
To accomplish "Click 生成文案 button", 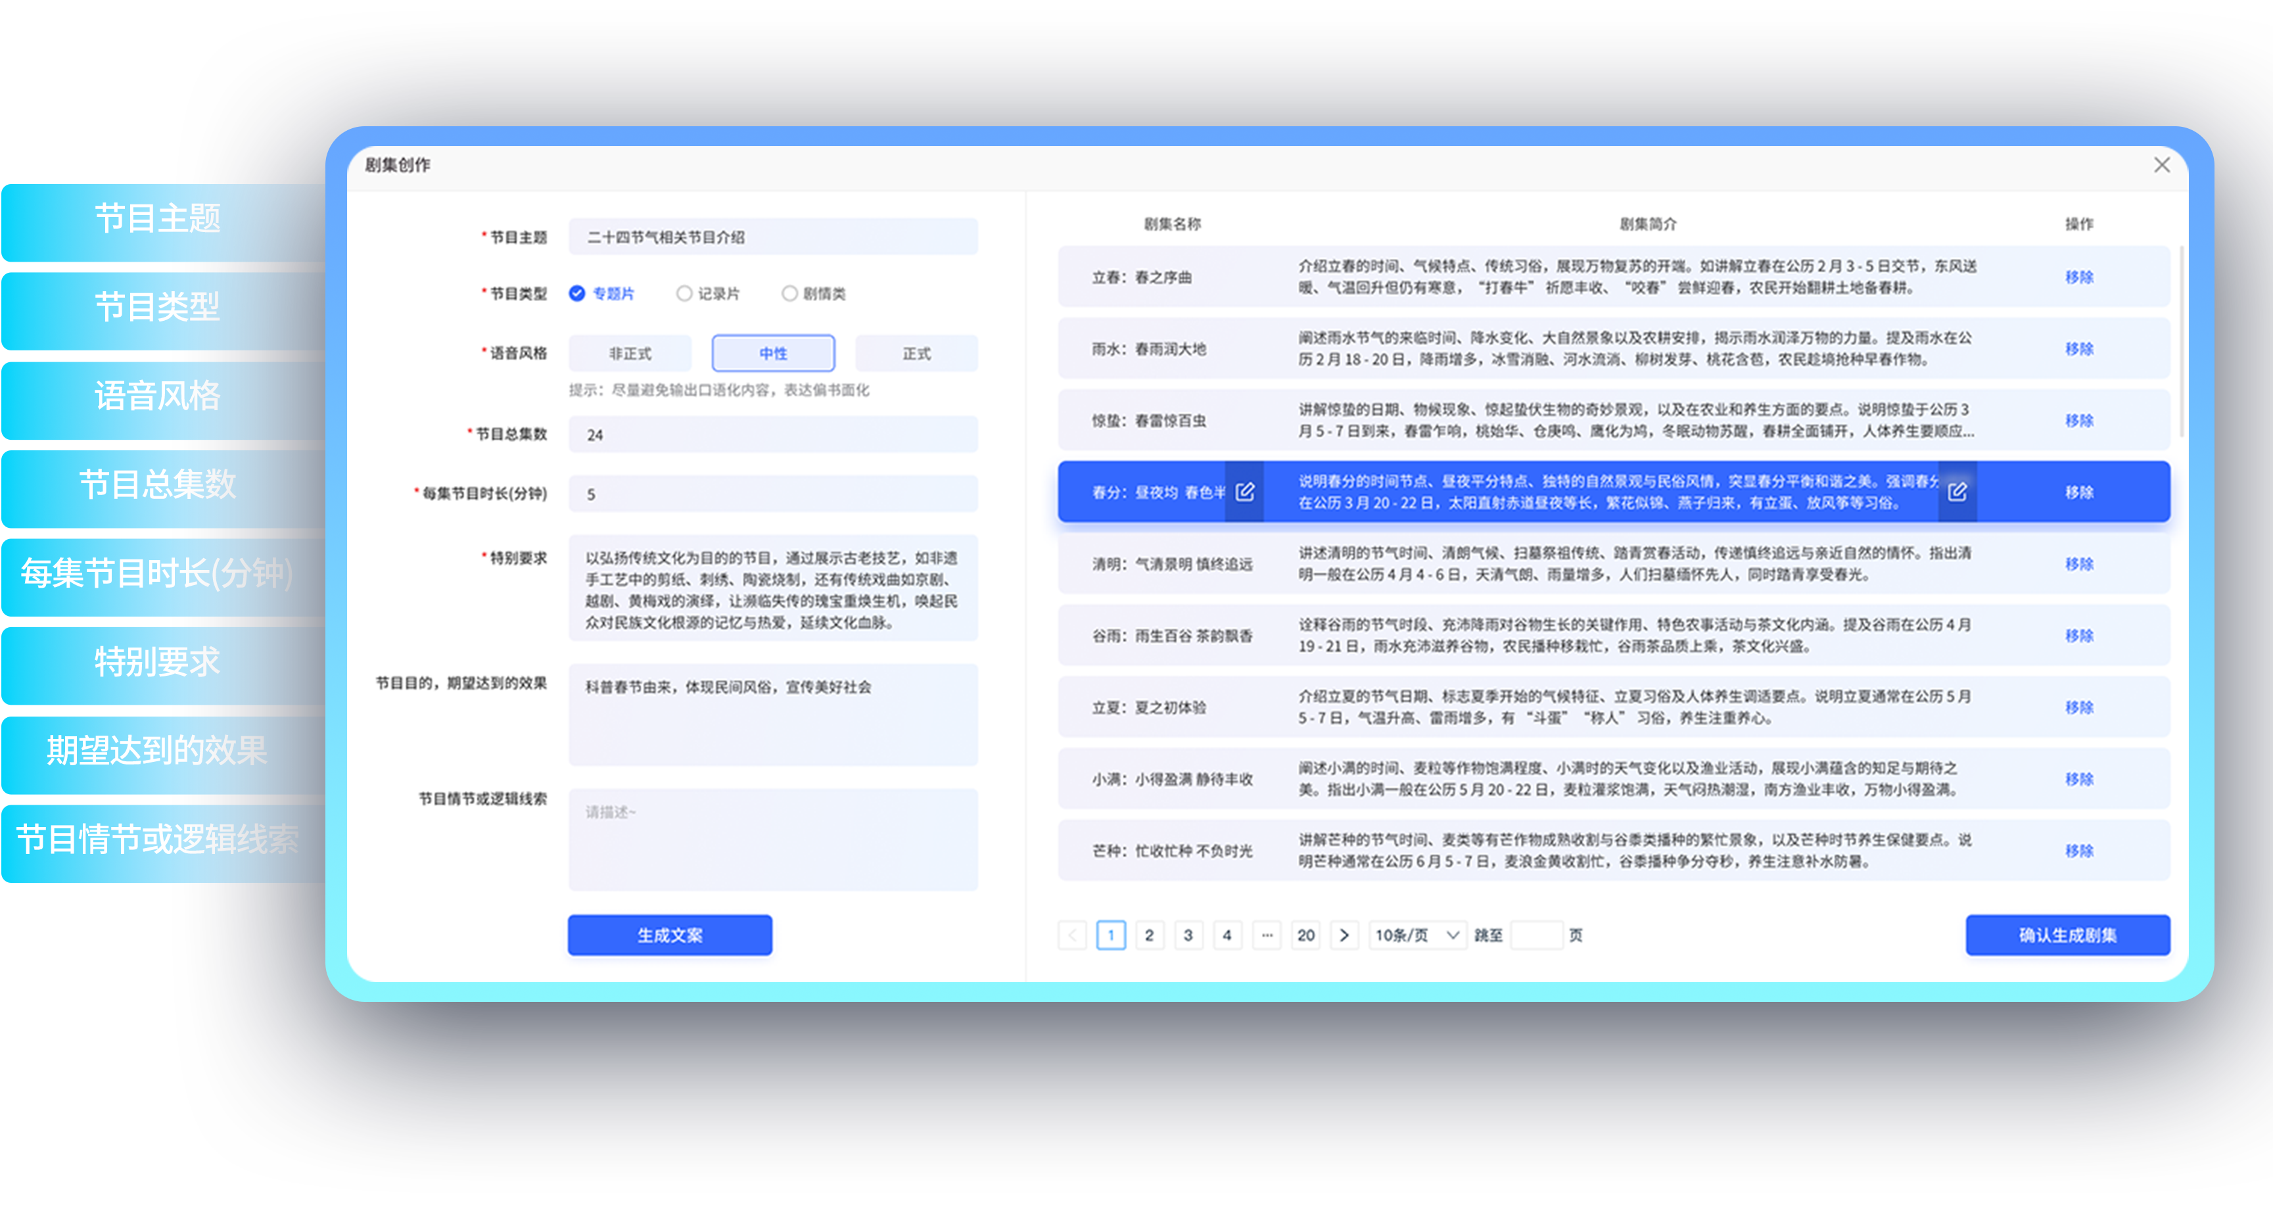I will [x=670, y=935].
